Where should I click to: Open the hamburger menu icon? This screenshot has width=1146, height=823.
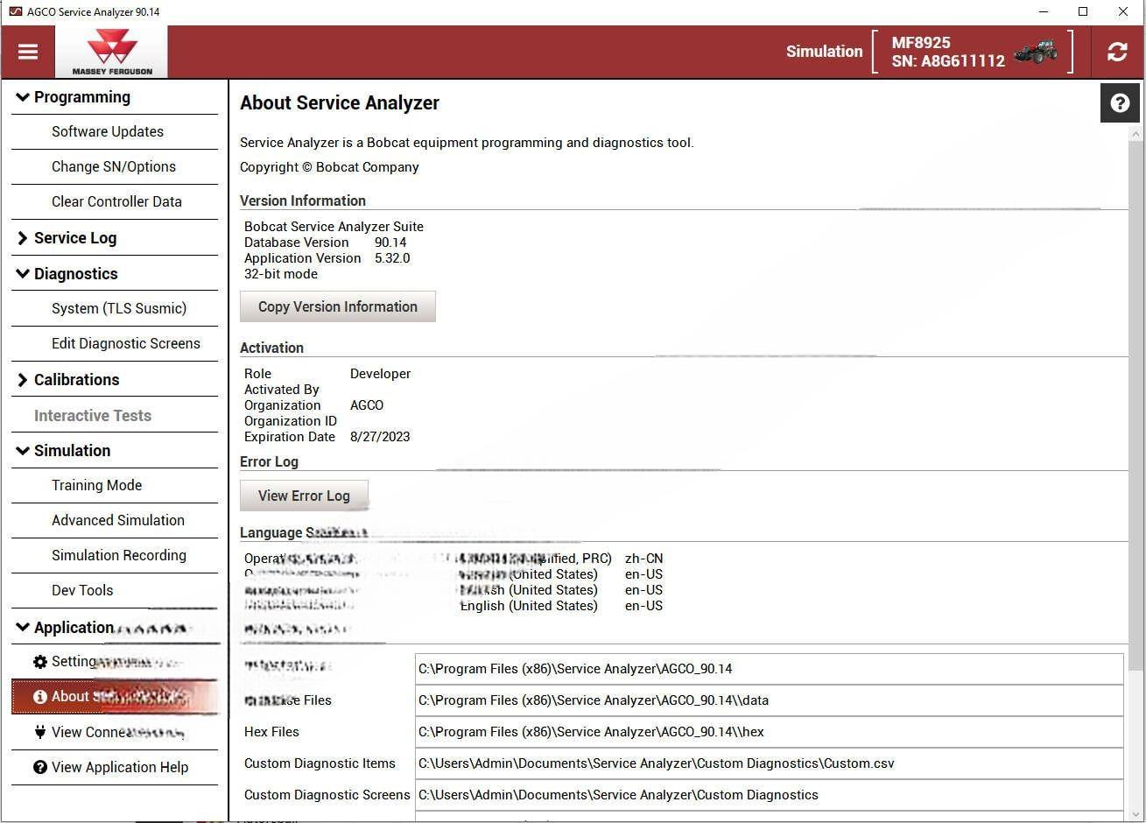(x=28, y=52)
